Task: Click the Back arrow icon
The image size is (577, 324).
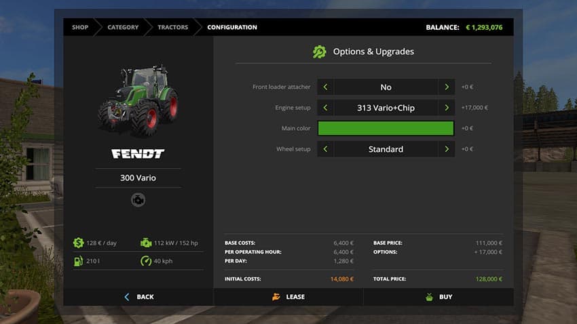Action: 127,297
